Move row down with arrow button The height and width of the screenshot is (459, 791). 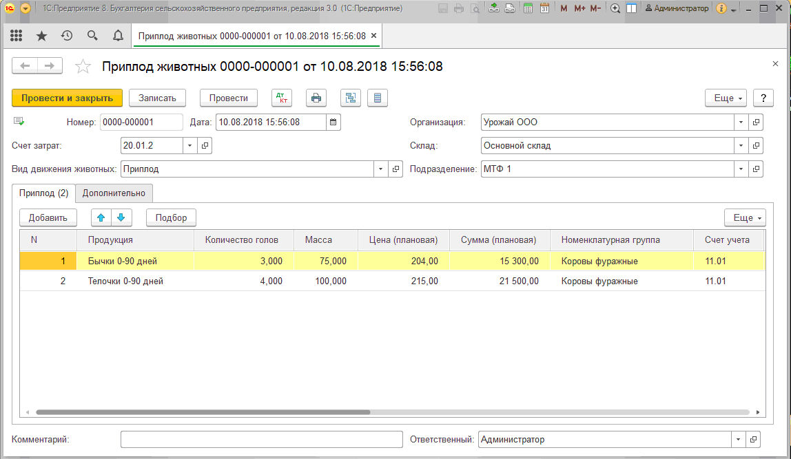click(121, 217)
